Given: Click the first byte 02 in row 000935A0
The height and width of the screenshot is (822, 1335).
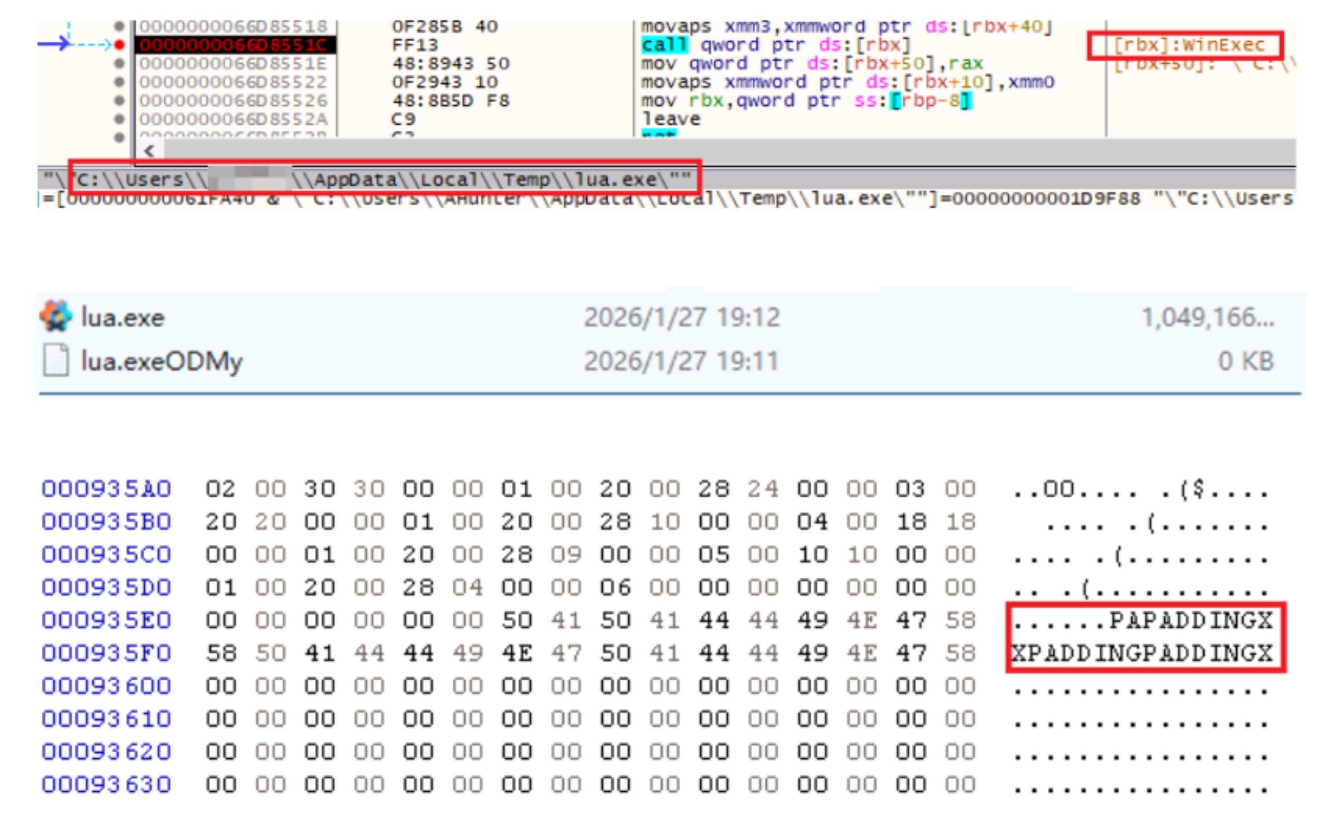Looking at the screenshot, I should [220, 489].
